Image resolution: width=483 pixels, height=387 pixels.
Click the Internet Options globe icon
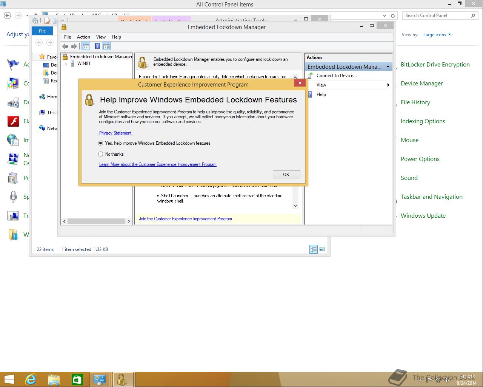coord(13,140)
